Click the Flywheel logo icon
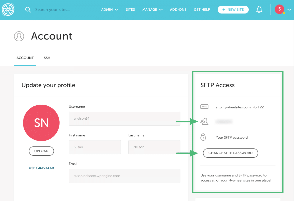The width and height of the screenshot is (294, 202). (x=8, y=10)
